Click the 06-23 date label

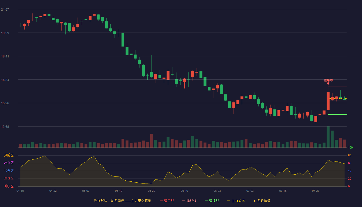(x=217, y=191)
